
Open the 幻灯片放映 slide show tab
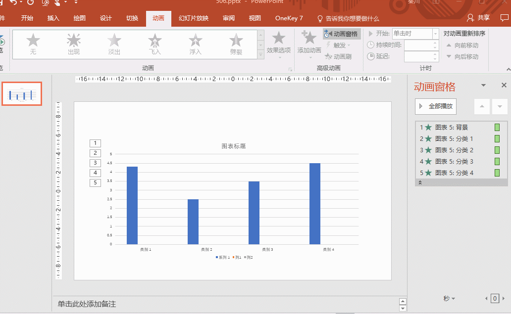194,18
